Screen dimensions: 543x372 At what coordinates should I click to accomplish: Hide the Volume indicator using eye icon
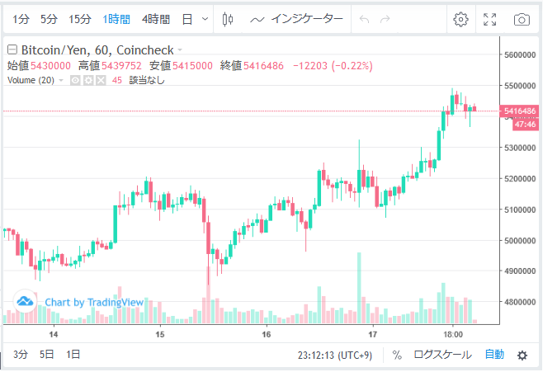[74, 81]
